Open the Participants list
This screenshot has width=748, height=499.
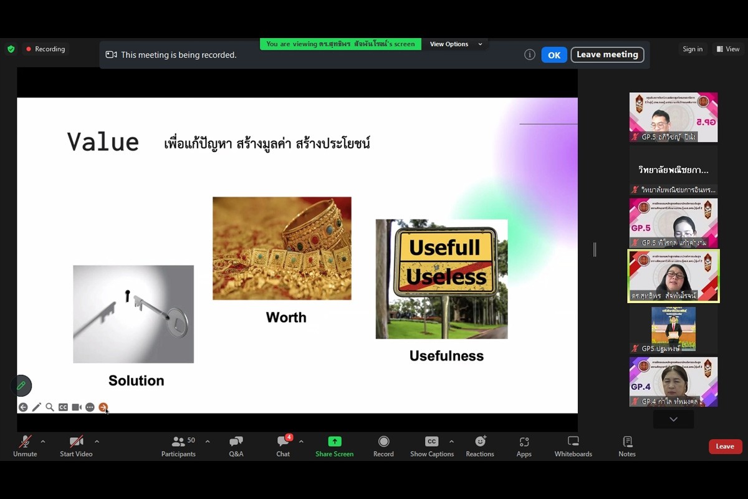(178, 446)
